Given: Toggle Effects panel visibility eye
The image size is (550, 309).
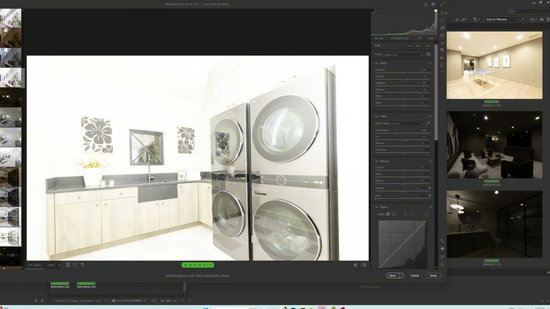Looking at the screenshot, I should (x=431, y=161).
